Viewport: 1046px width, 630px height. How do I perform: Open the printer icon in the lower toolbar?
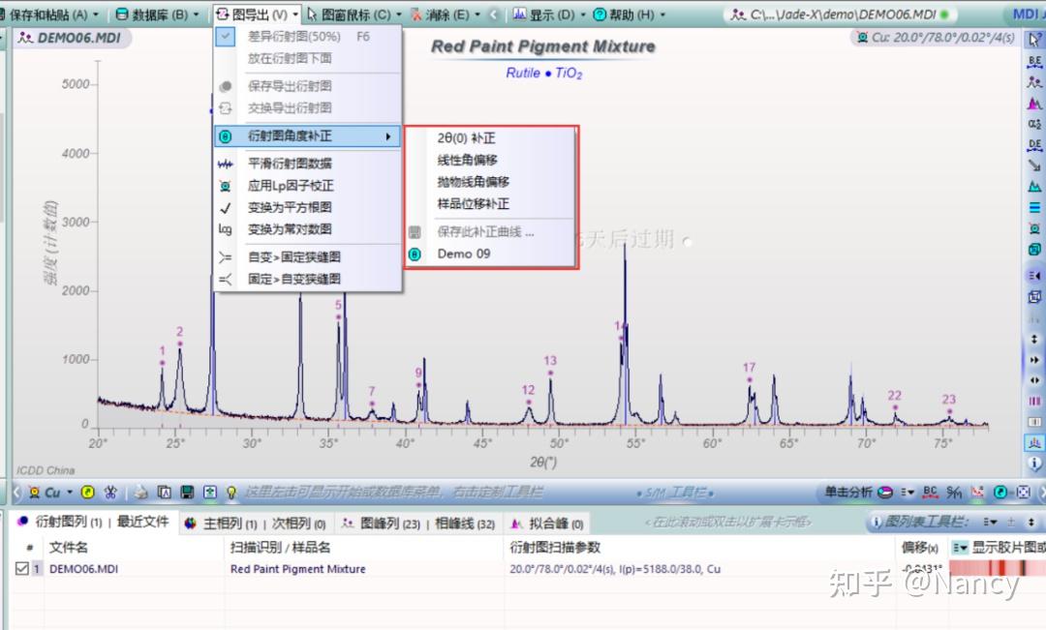[x=141, y=492]
